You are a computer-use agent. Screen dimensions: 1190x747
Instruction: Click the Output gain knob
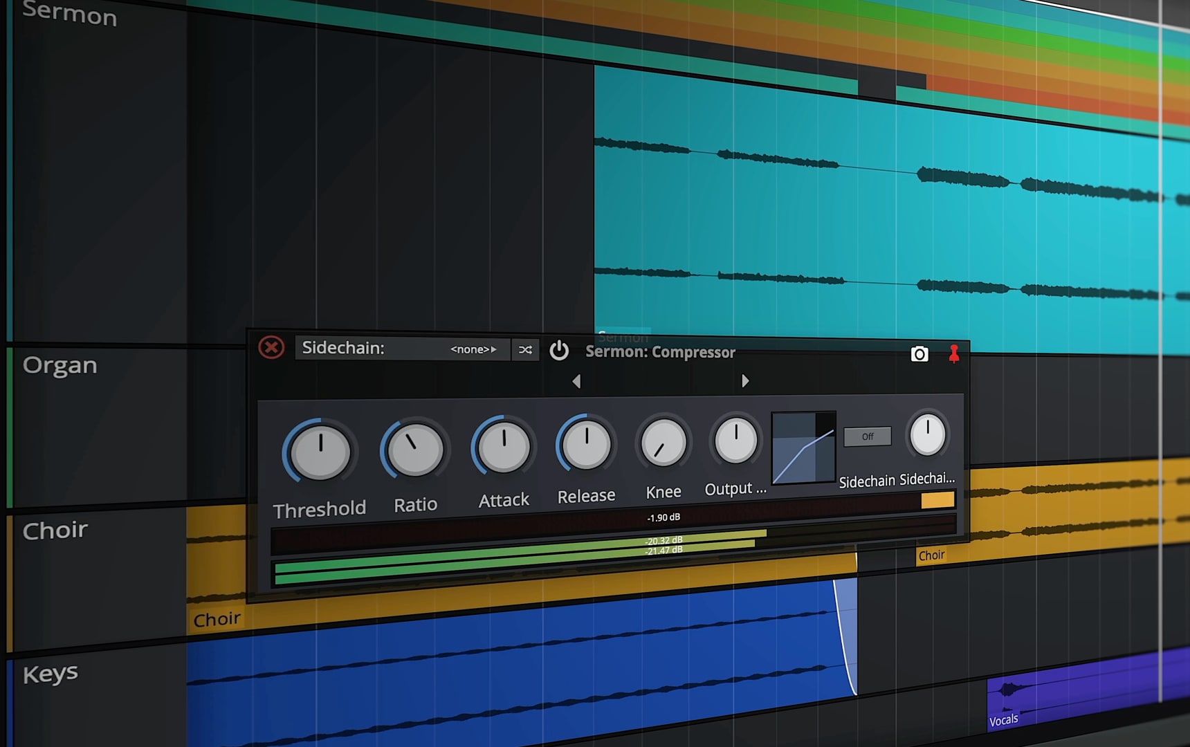(x=736, y=439)
